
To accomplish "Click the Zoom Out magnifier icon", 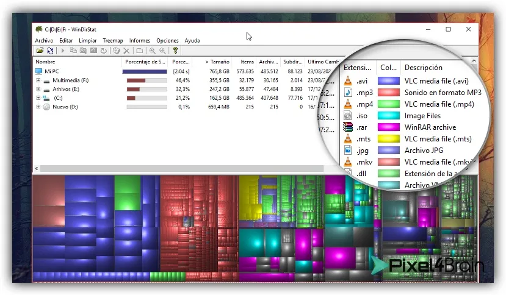I will [x=162, y=51].
